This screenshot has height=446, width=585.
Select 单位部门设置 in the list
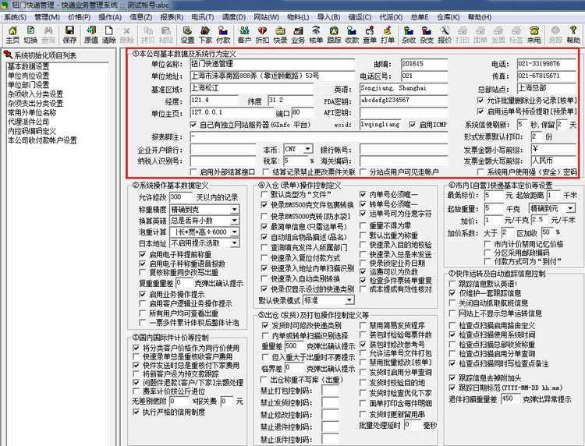click(28, 85)
